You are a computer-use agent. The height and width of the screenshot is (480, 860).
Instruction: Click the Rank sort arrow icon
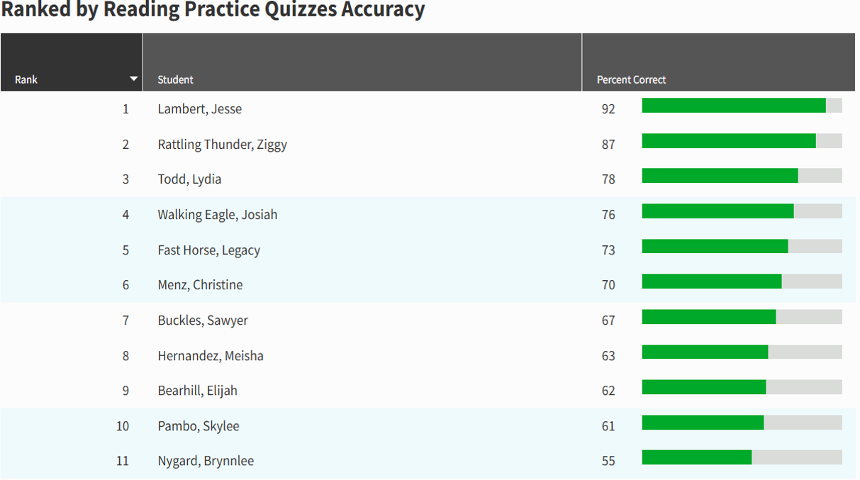coord(133,79)
